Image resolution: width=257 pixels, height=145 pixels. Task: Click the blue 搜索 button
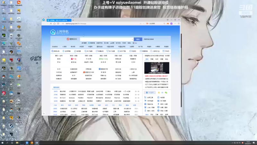point(138,39)
